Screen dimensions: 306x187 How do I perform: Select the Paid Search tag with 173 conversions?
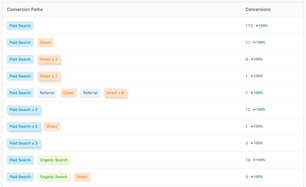pyautogui.click(x=20, y=26)
